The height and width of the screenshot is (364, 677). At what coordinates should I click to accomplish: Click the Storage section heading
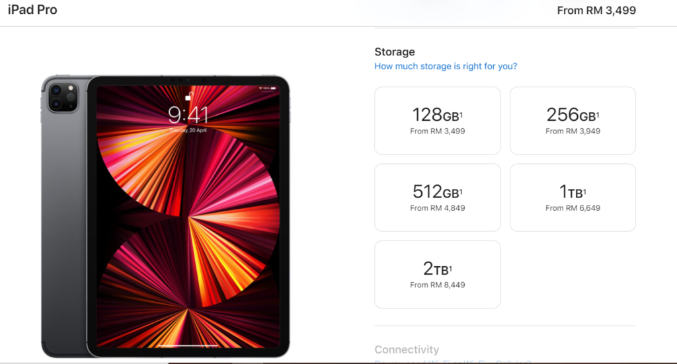pos(395,52)
